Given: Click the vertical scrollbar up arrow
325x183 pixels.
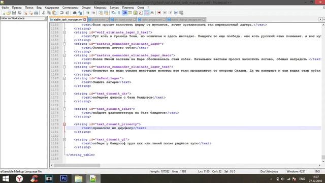Looking at the screenshot, I should click(323, 25).
